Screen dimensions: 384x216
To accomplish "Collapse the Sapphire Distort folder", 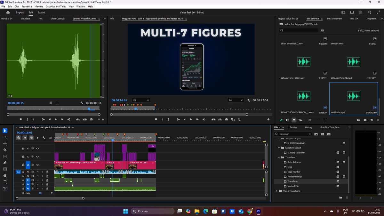I will (x=279, y=148).
